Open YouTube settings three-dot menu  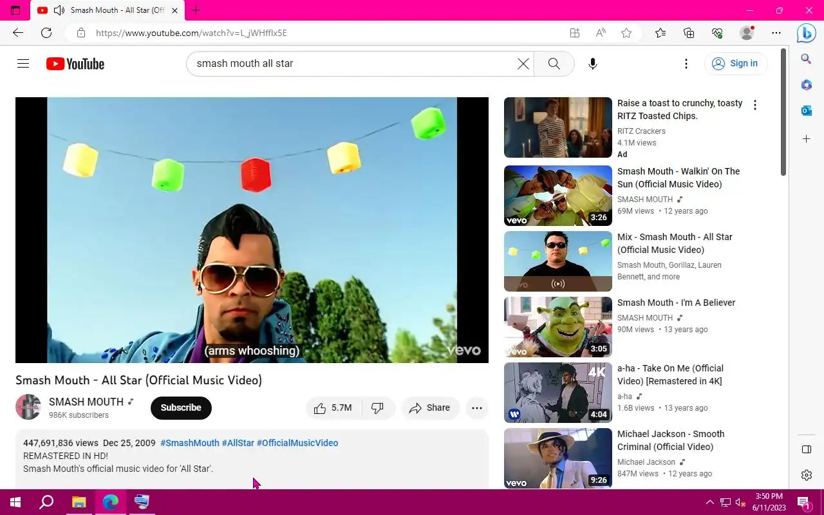click(686, 64)
